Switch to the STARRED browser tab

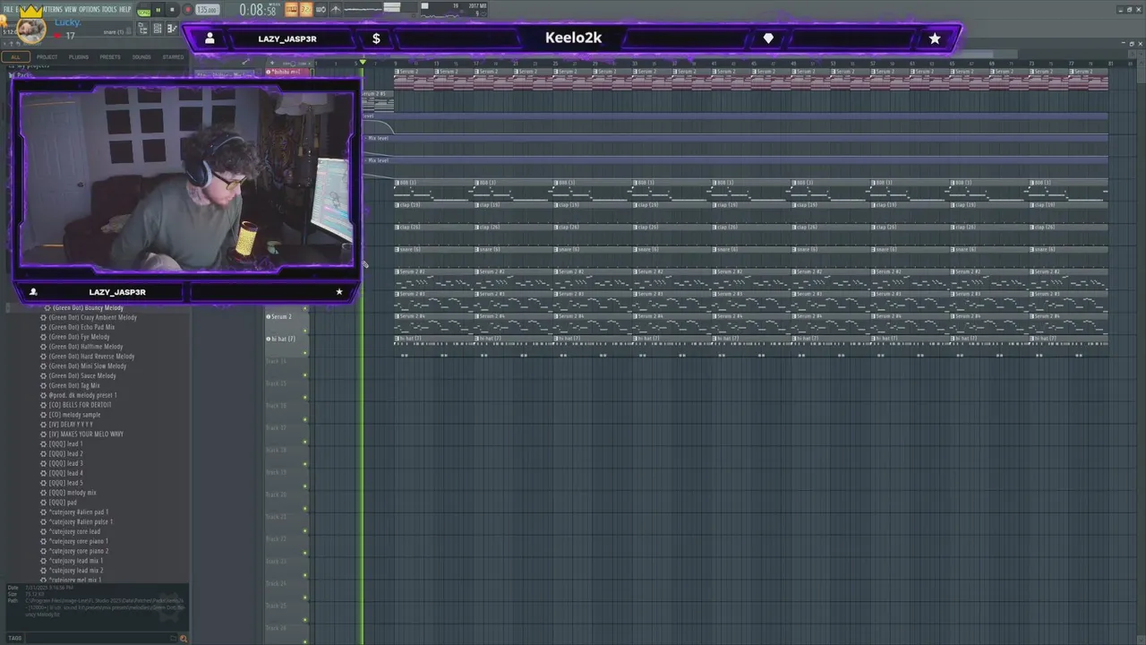click(x=173, y=56)
